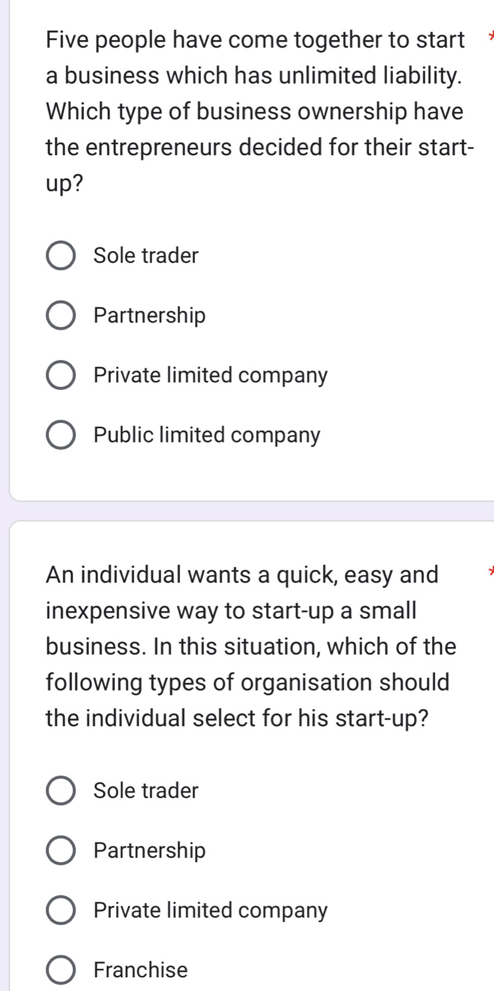Select Partnership radio for five people question
Screen dimensions: 494x991
pyautogui.click(x=61, y=315)
